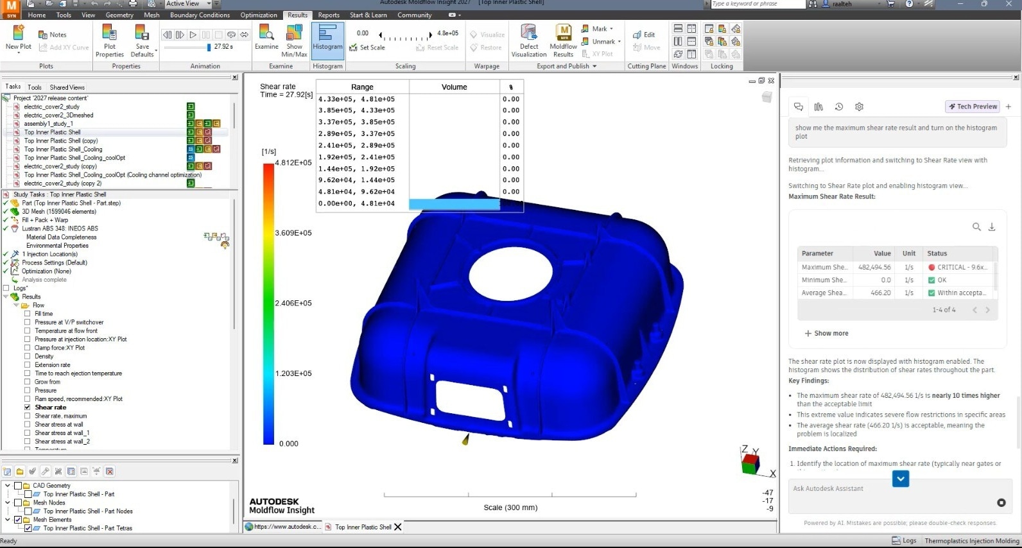The width and height of the screenshot is (1022, 548).
Task: Open the Assistant statistics chart icon
Action: pos(818,107)
